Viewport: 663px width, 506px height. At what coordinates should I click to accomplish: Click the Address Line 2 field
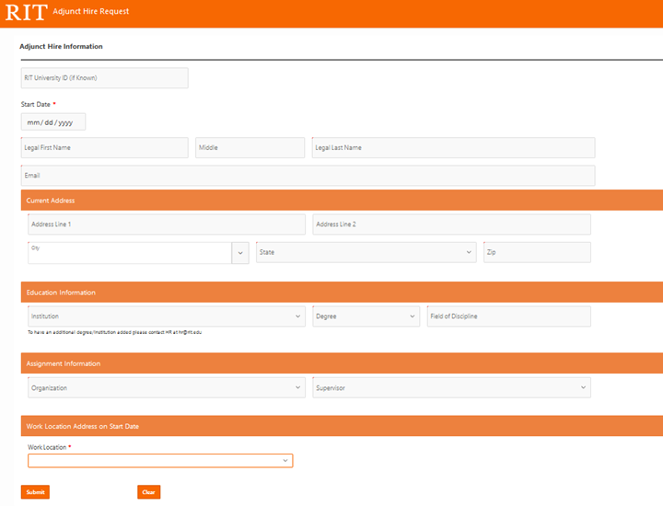pyautogui.click(x=451, y=224)
